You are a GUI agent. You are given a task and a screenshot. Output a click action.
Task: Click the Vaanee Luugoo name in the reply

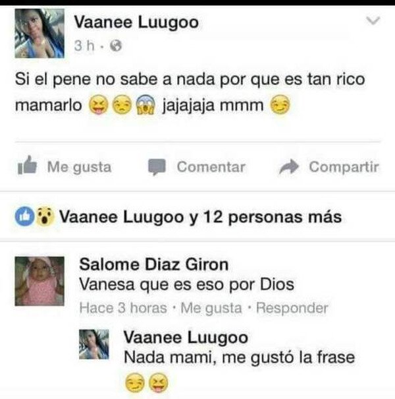click(x=186, y=338)
